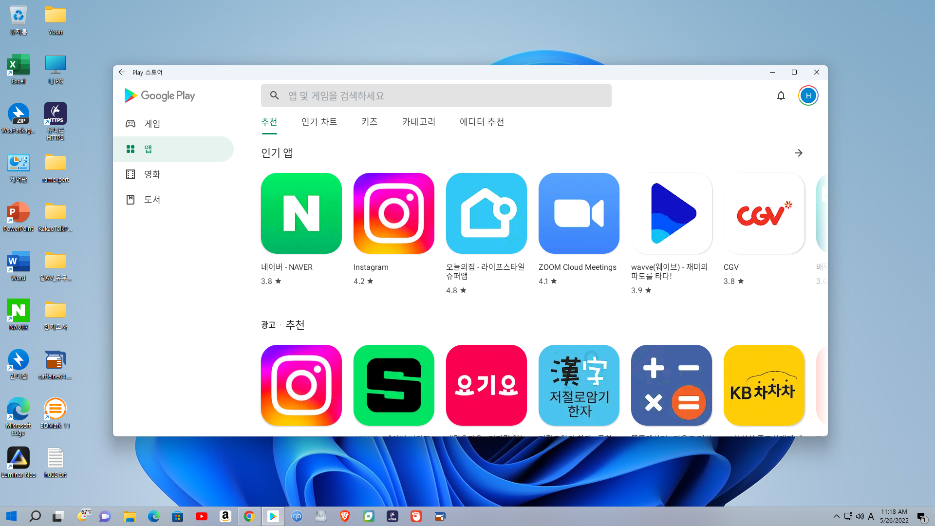Screen dimensions: 935x526
Task: Go back using Play Store back arrow
Action: (122, 72)
